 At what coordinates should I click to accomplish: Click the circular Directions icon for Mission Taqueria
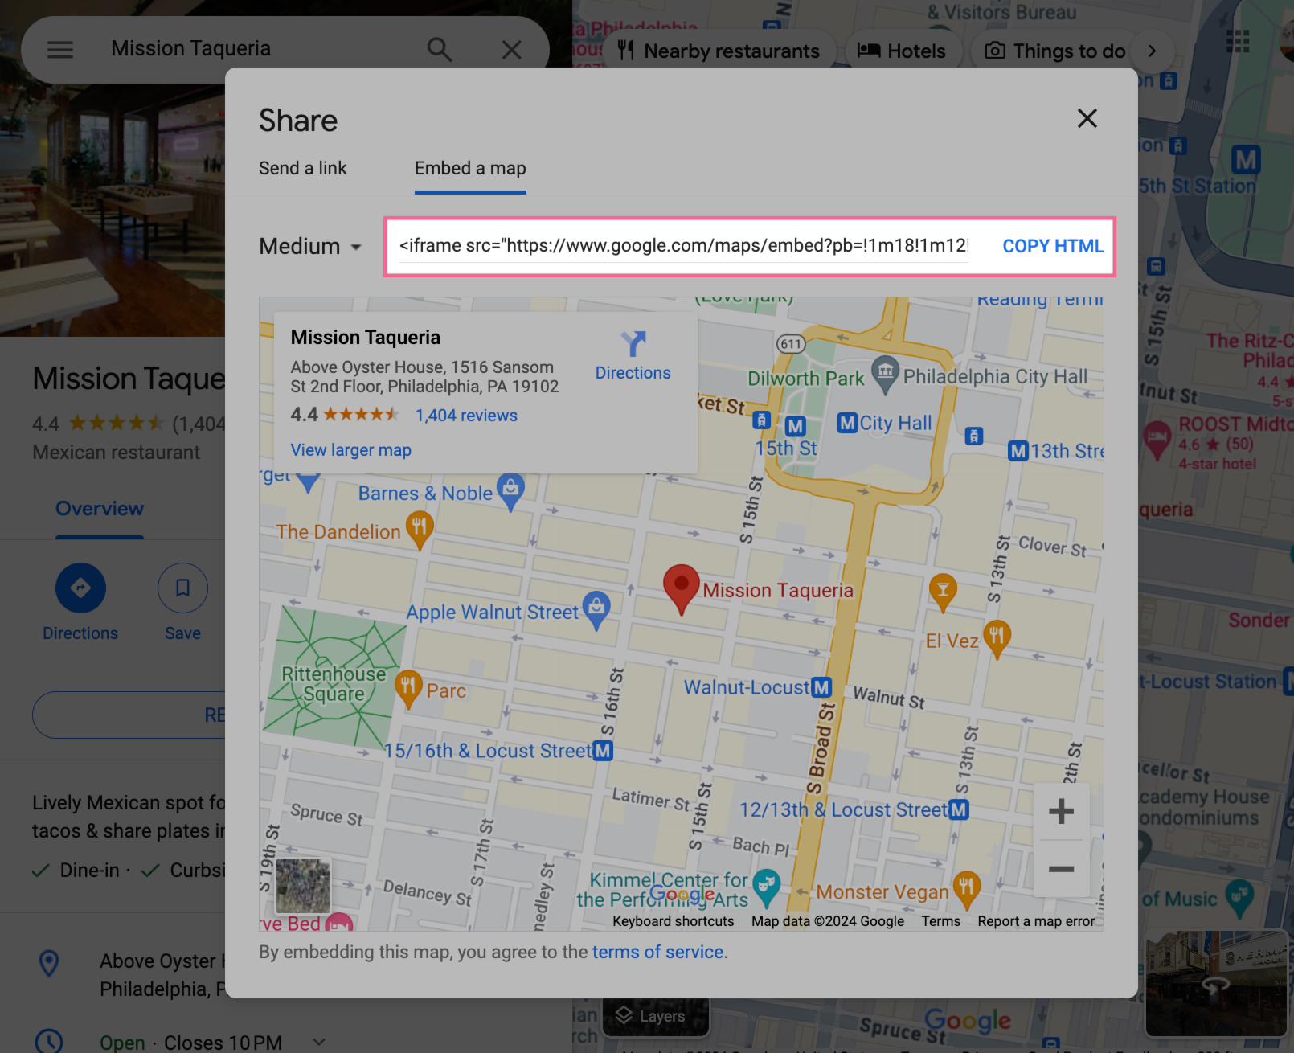click(x=80, y=588)
